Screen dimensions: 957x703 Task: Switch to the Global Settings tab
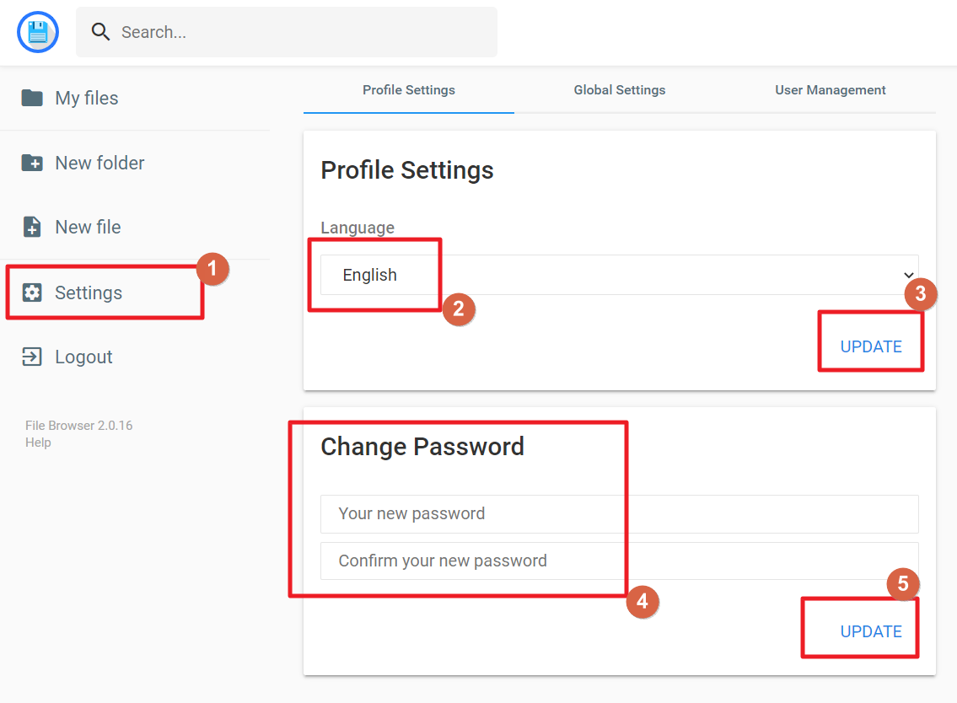(x=620, y=90)
